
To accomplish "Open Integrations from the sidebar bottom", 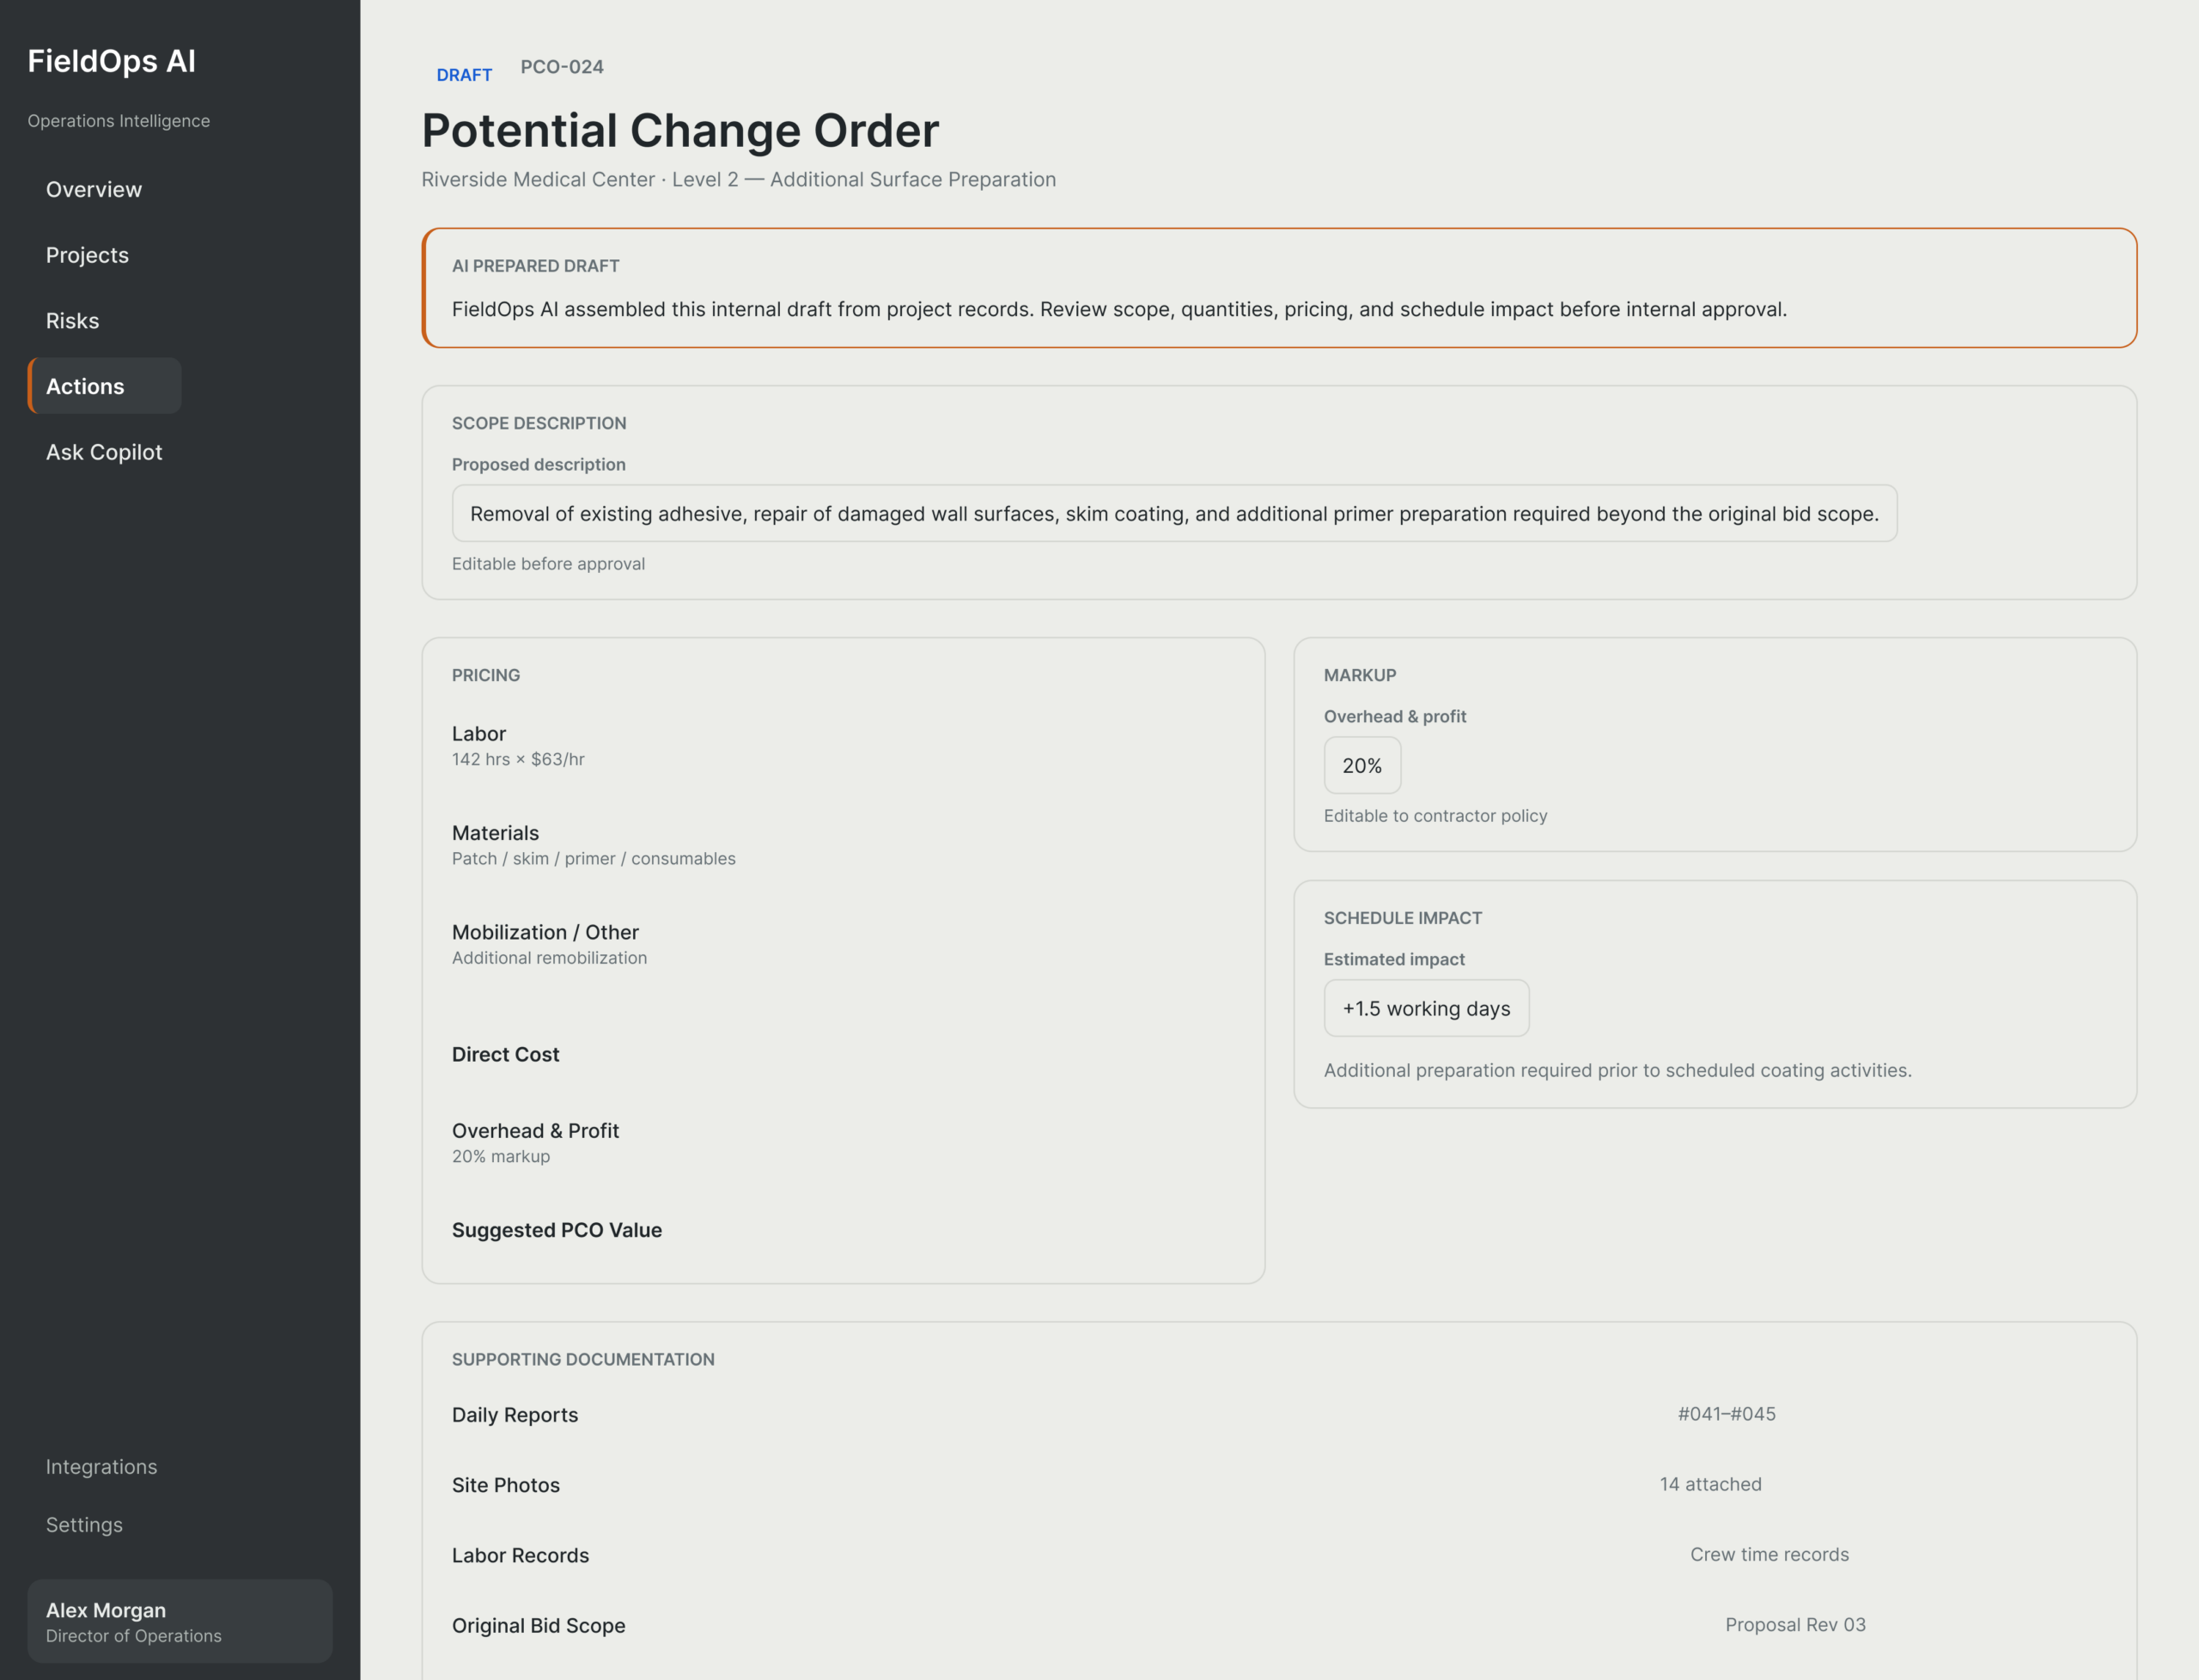I will (x=101, y=1467).
